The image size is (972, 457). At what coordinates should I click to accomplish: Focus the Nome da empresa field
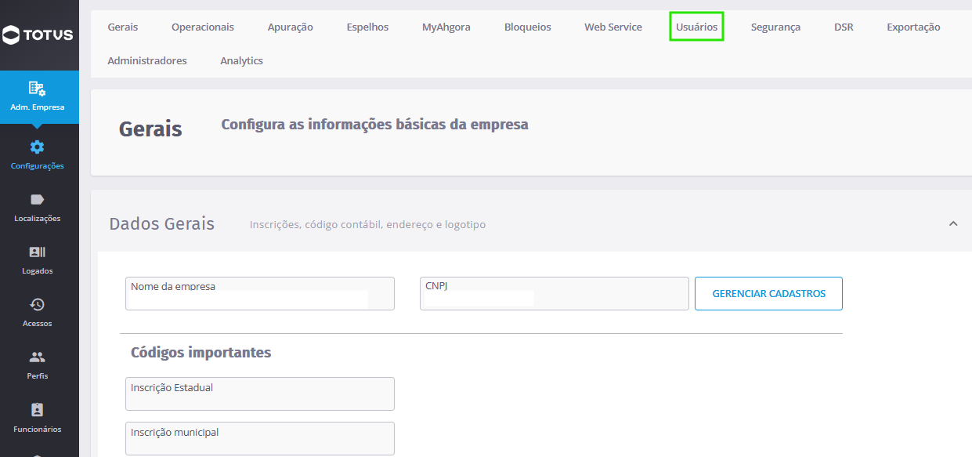pos(260,293)
